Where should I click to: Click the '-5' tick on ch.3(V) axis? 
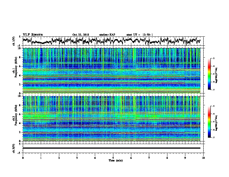coord(19,153)
